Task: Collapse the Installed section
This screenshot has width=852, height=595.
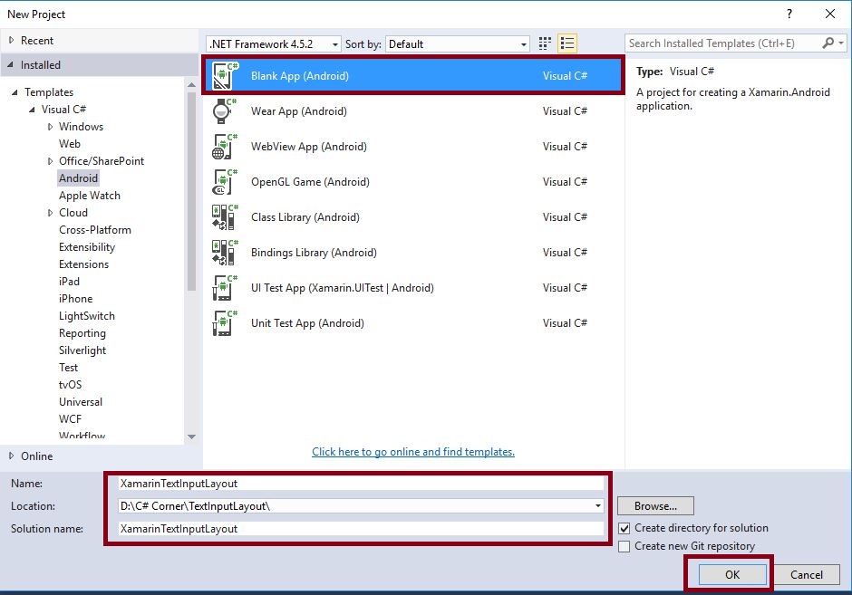Action: (x=10, y=64)
